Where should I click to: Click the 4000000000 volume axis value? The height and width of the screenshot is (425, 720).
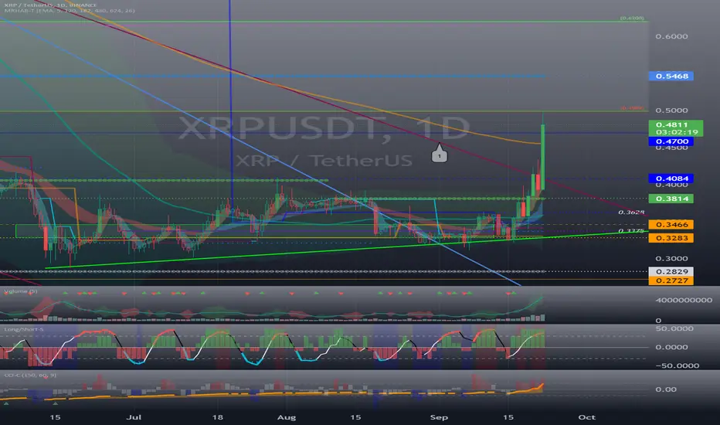click(x=684, y=300)
